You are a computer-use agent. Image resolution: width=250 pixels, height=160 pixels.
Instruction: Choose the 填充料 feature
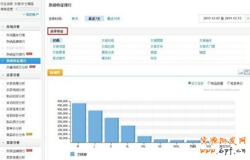106,58
